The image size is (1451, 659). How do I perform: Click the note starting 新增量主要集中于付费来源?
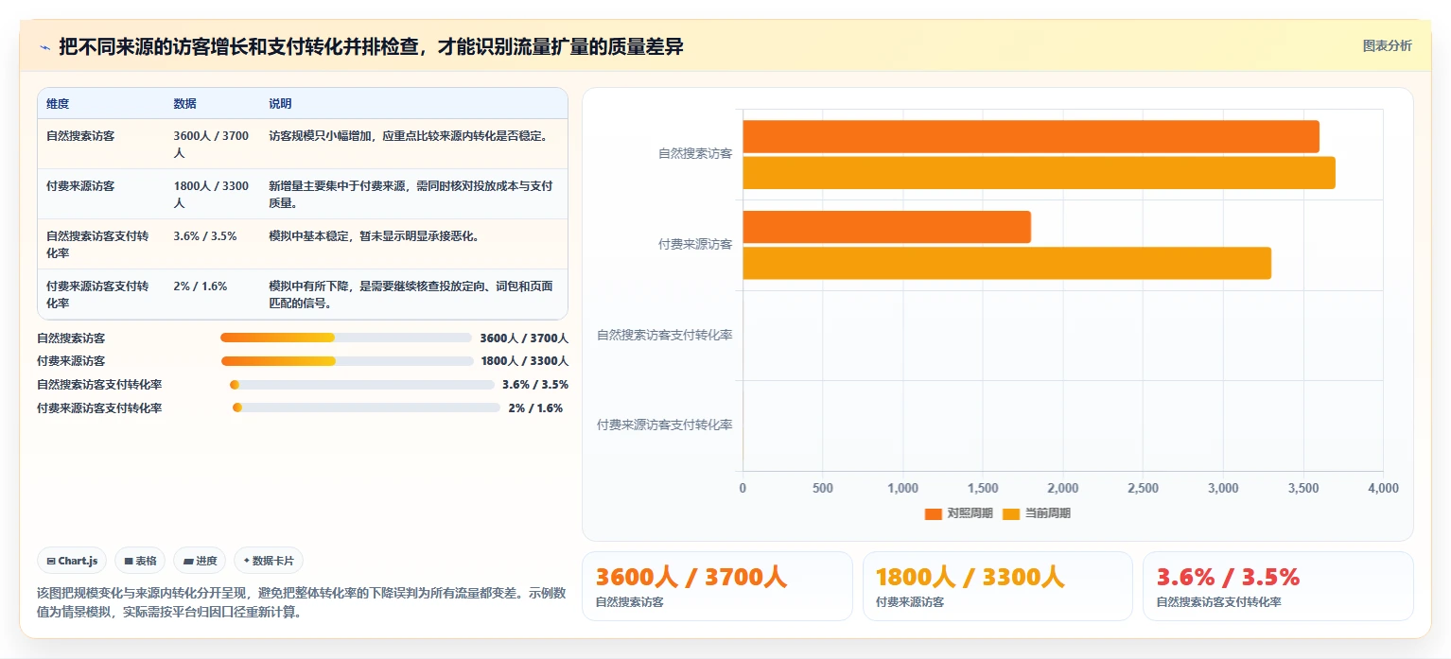[411, 194]
